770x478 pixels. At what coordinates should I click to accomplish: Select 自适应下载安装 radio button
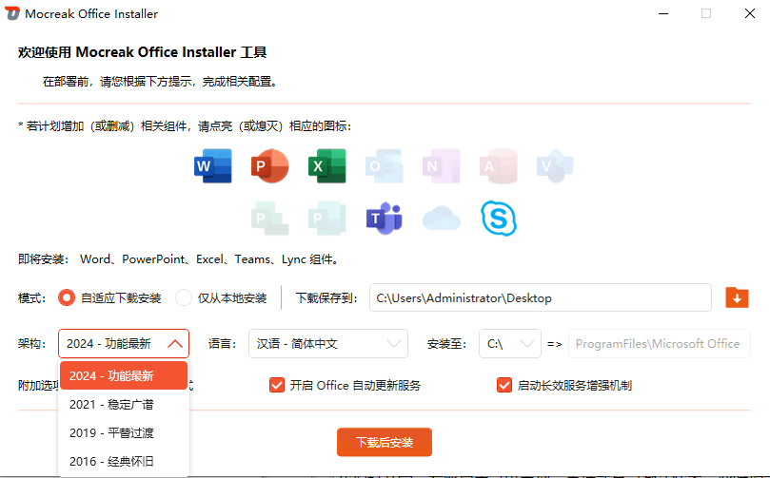pos(67,297)
